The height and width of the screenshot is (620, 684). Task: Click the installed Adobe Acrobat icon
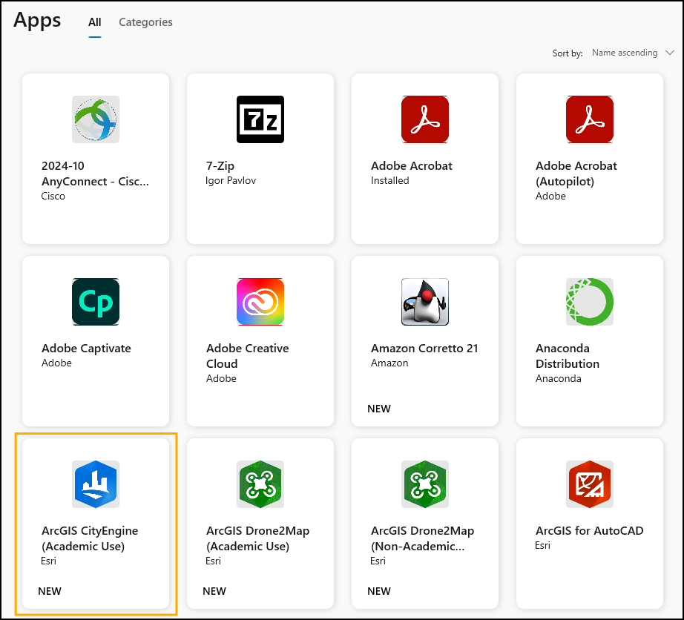[x=425, y=119]
